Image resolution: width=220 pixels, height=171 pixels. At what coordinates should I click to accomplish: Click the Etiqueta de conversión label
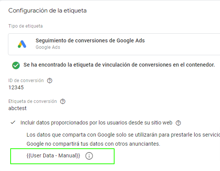pos(33,101)
